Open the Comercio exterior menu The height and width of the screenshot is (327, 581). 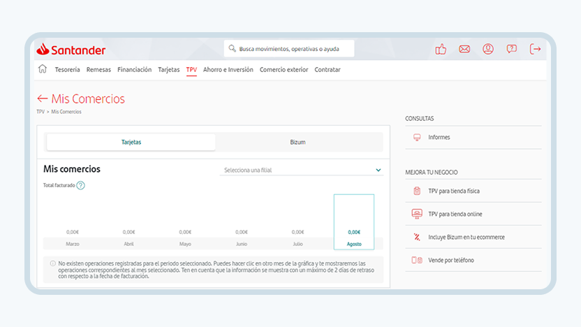[x=284, y=70]
